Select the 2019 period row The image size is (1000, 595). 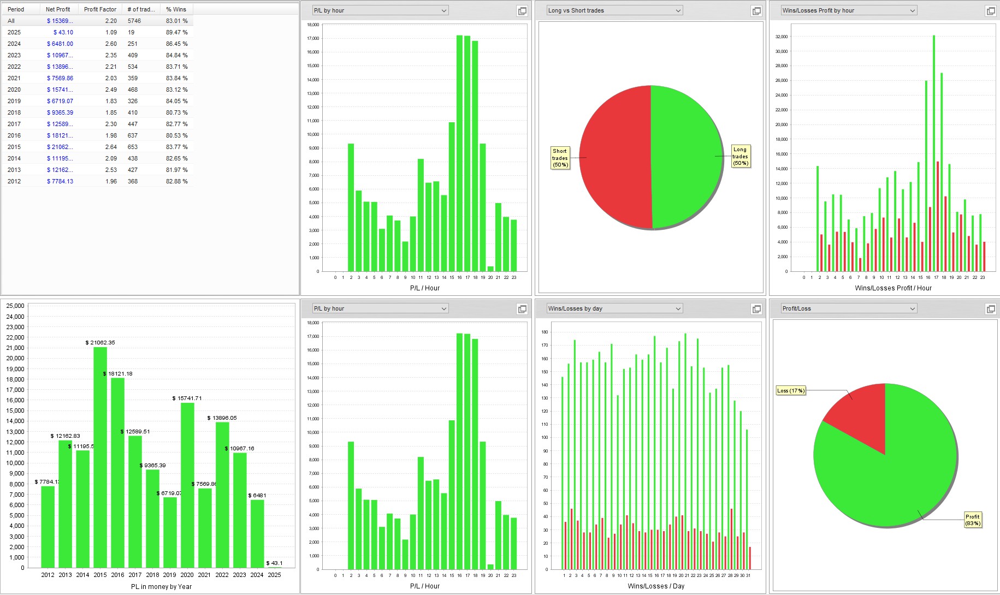pos(97,101)
